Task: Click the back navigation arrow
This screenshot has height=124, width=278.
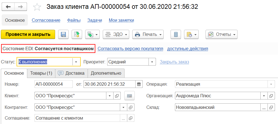Action: click(x=8, y=7)
